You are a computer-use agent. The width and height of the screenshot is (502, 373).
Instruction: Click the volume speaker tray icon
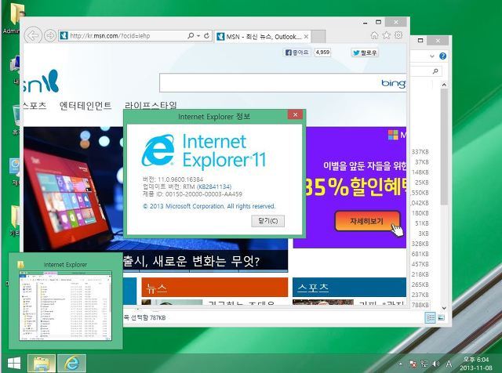436,364
